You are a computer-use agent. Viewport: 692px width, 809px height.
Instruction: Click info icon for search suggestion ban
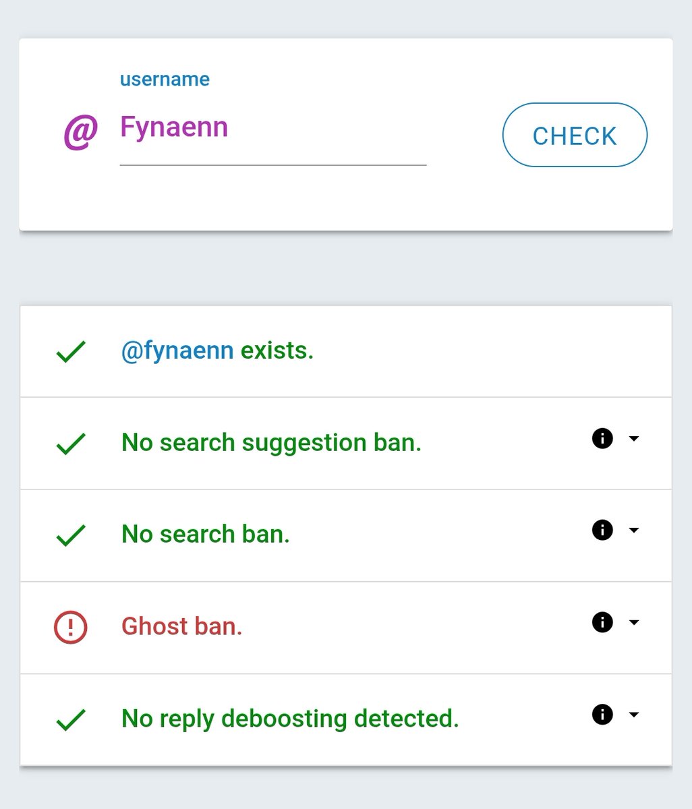pos(602,439)
